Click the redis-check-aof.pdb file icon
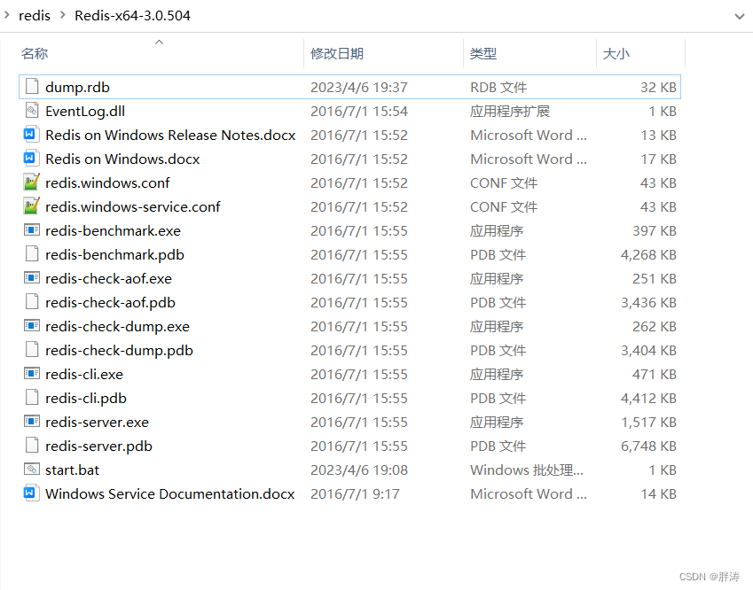 32,302
